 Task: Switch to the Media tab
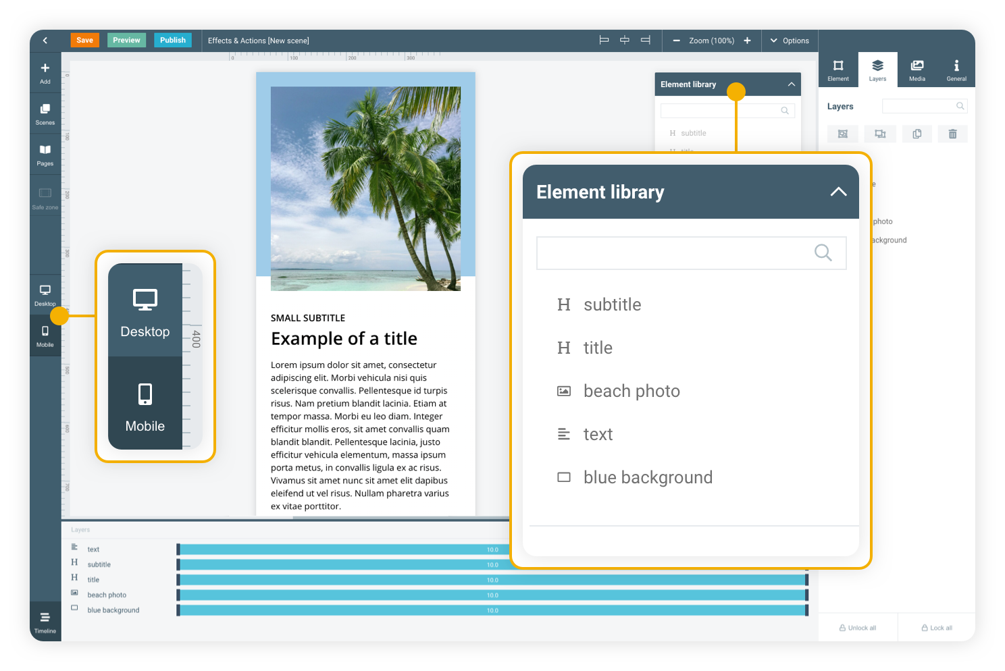[917, 70]
